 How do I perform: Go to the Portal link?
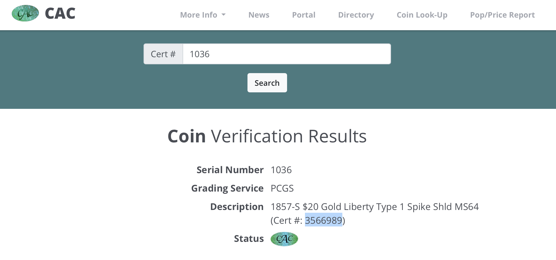[304, 15]
